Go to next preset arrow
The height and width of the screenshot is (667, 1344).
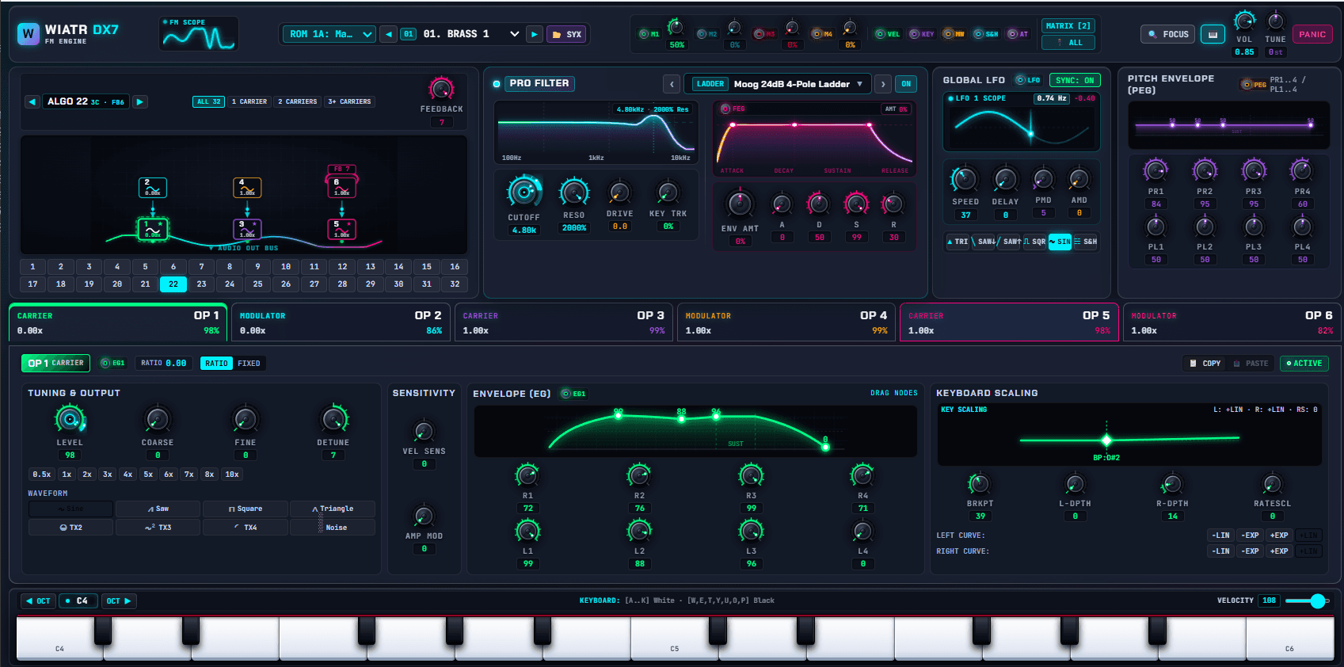pyautogui.click(x=535, y=34)
